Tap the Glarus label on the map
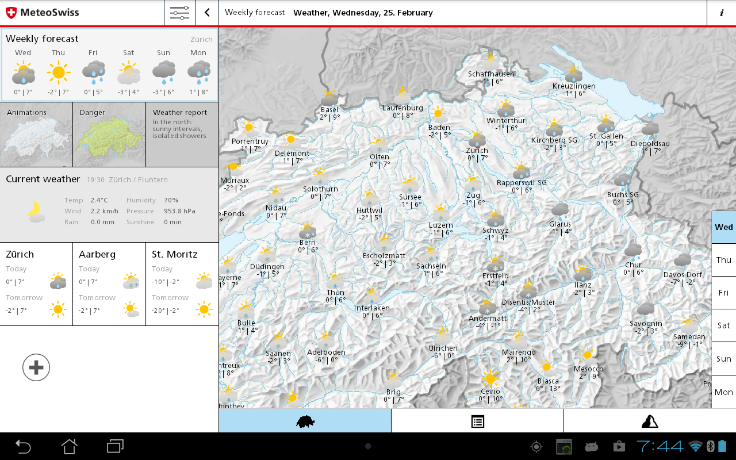The image size is (736, 460). click(560, 224)
